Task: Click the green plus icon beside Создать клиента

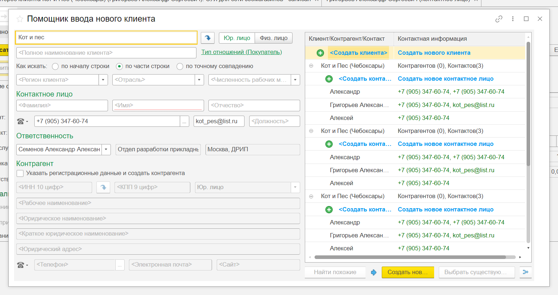Action: pos(320,53)
